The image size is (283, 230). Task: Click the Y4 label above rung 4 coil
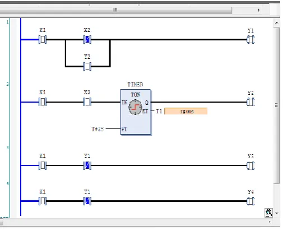coord(250,192)
